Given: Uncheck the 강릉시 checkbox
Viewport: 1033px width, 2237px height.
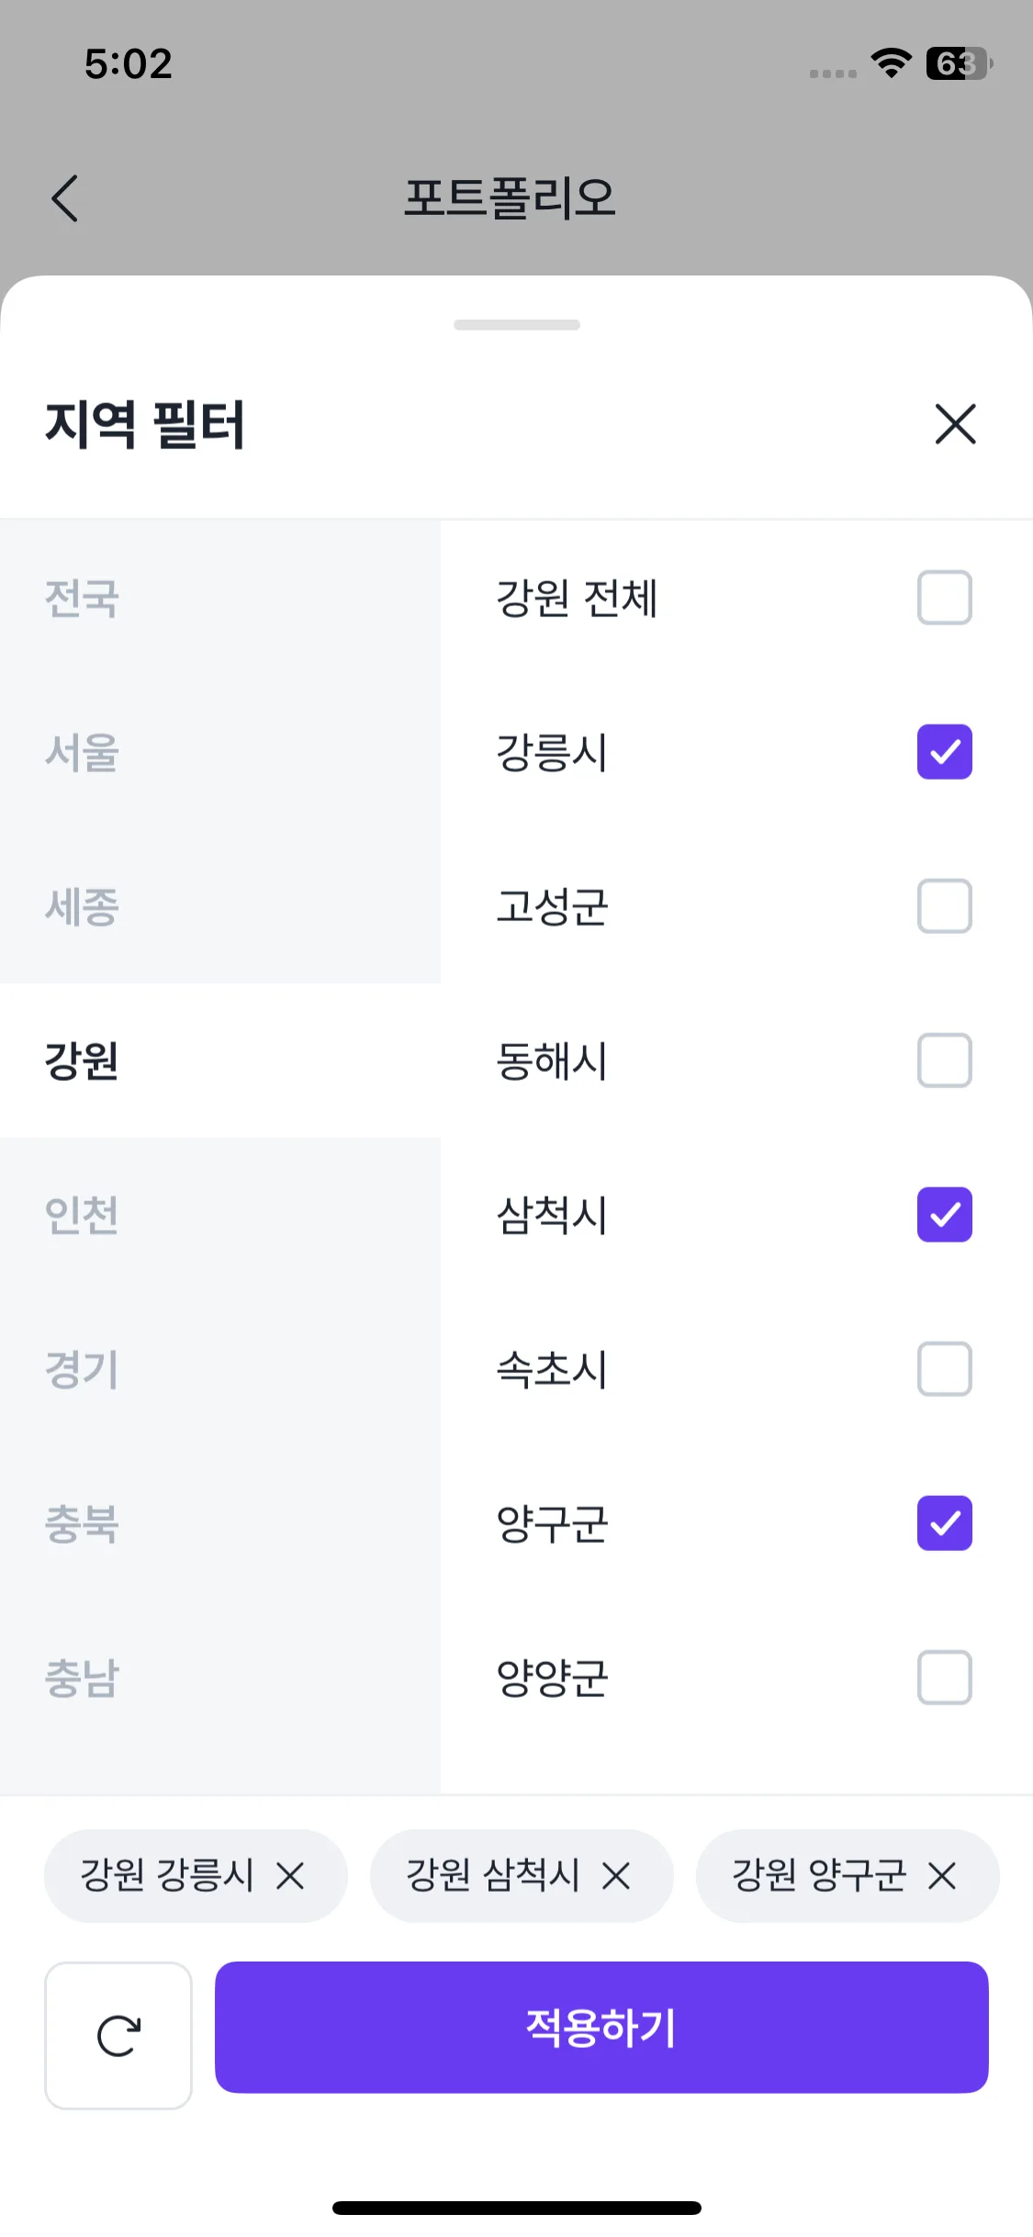Looking at the screenshot, I should [944, 752].
